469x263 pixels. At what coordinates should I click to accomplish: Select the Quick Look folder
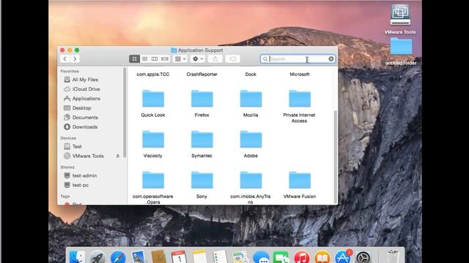pos(153,103)
